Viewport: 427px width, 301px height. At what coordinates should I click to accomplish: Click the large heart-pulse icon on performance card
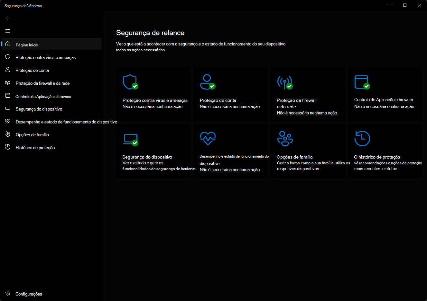click(208, 139)
